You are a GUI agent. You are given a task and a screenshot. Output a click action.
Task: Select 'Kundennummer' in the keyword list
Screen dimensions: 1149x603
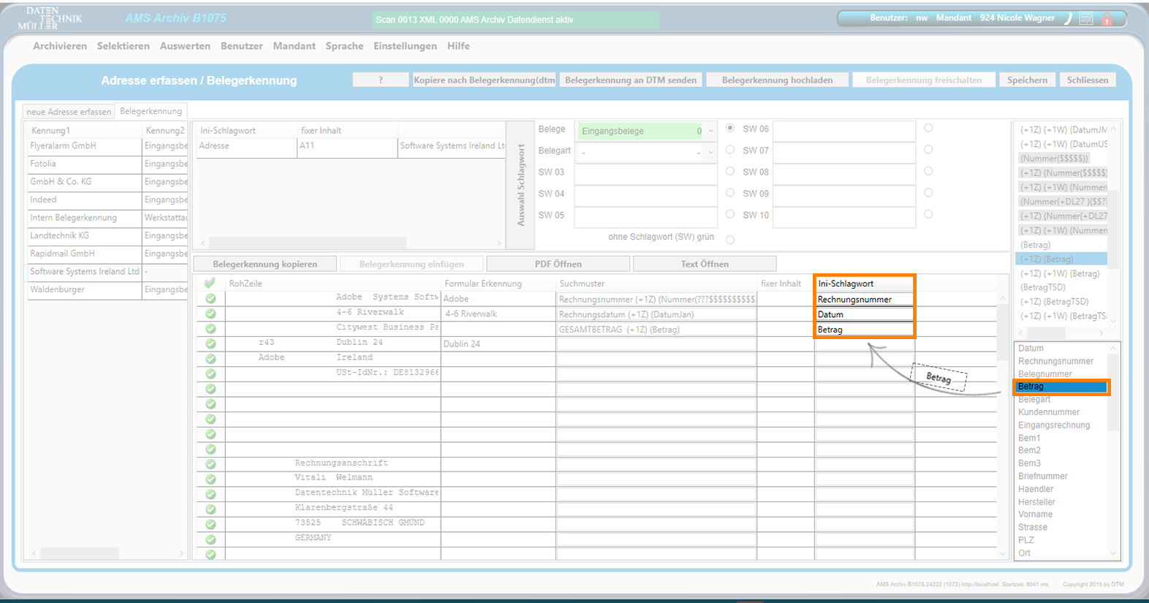pos(1049,412)
